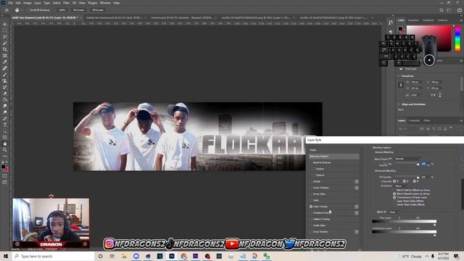Select the Rectangular Marquee tool

(5, 30)
